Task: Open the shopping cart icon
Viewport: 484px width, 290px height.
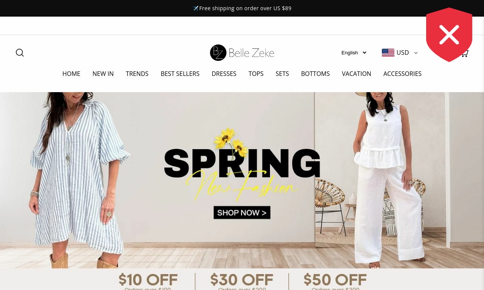Action: click(465, 53)
